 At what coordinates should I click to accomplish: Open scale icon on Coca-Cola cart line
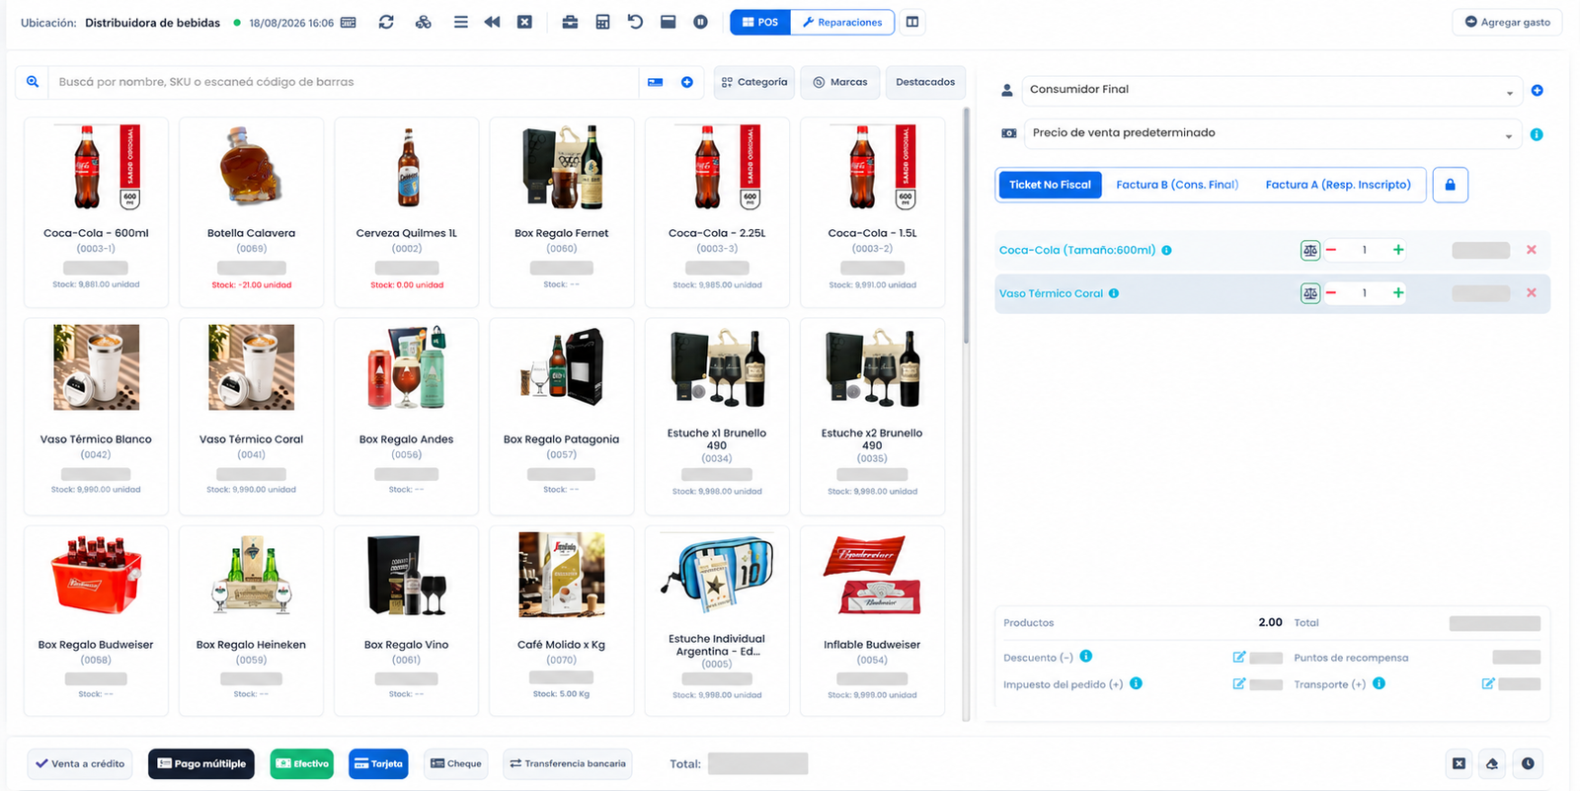1310,250
